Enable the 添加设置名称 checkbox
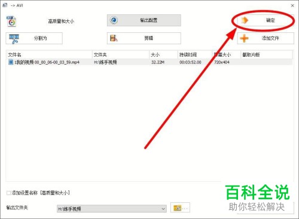 coord(8,193)
